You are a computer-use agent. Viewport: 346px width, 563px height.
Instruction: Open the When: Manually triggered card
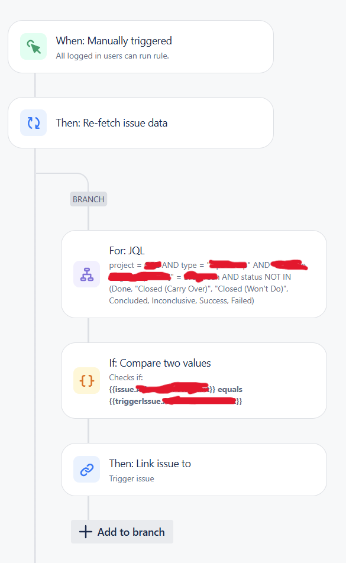click(x=140, y=46)
